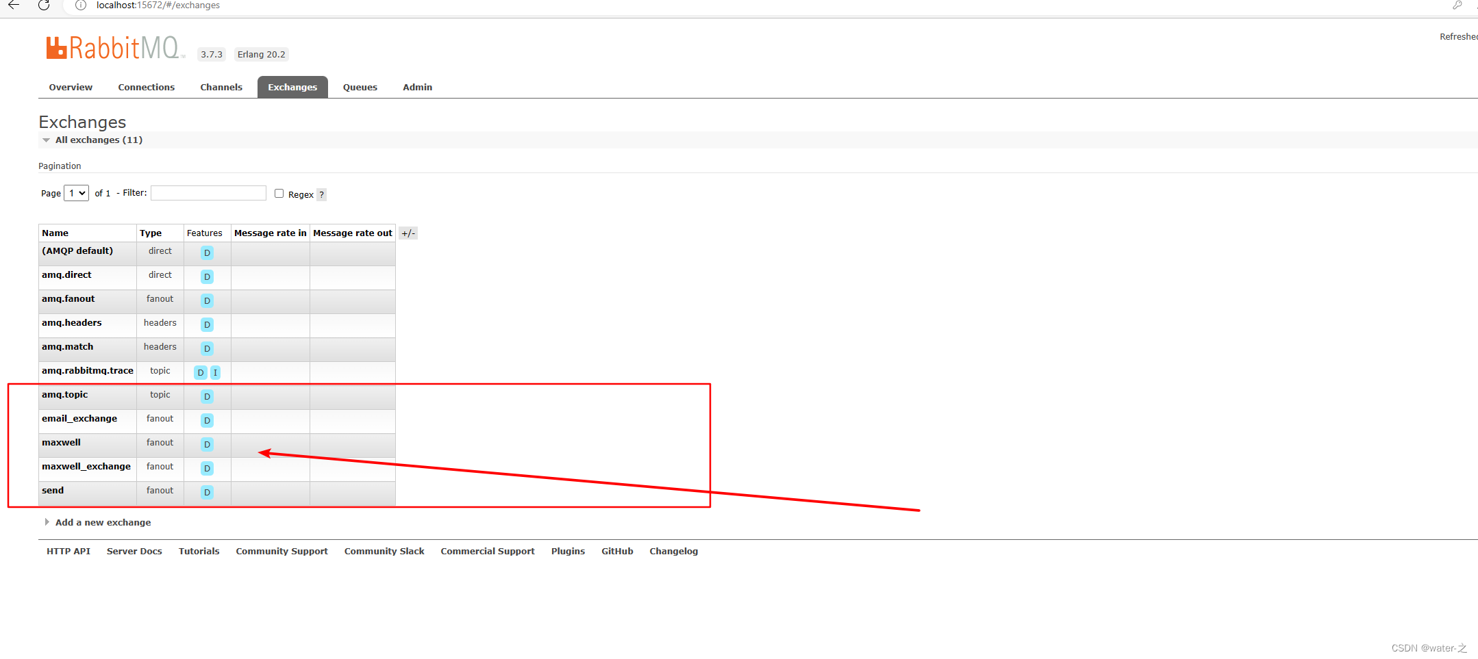The image size is (1478, 659).
Task: Open the email_exchange exchange
Action: [79, 419]
